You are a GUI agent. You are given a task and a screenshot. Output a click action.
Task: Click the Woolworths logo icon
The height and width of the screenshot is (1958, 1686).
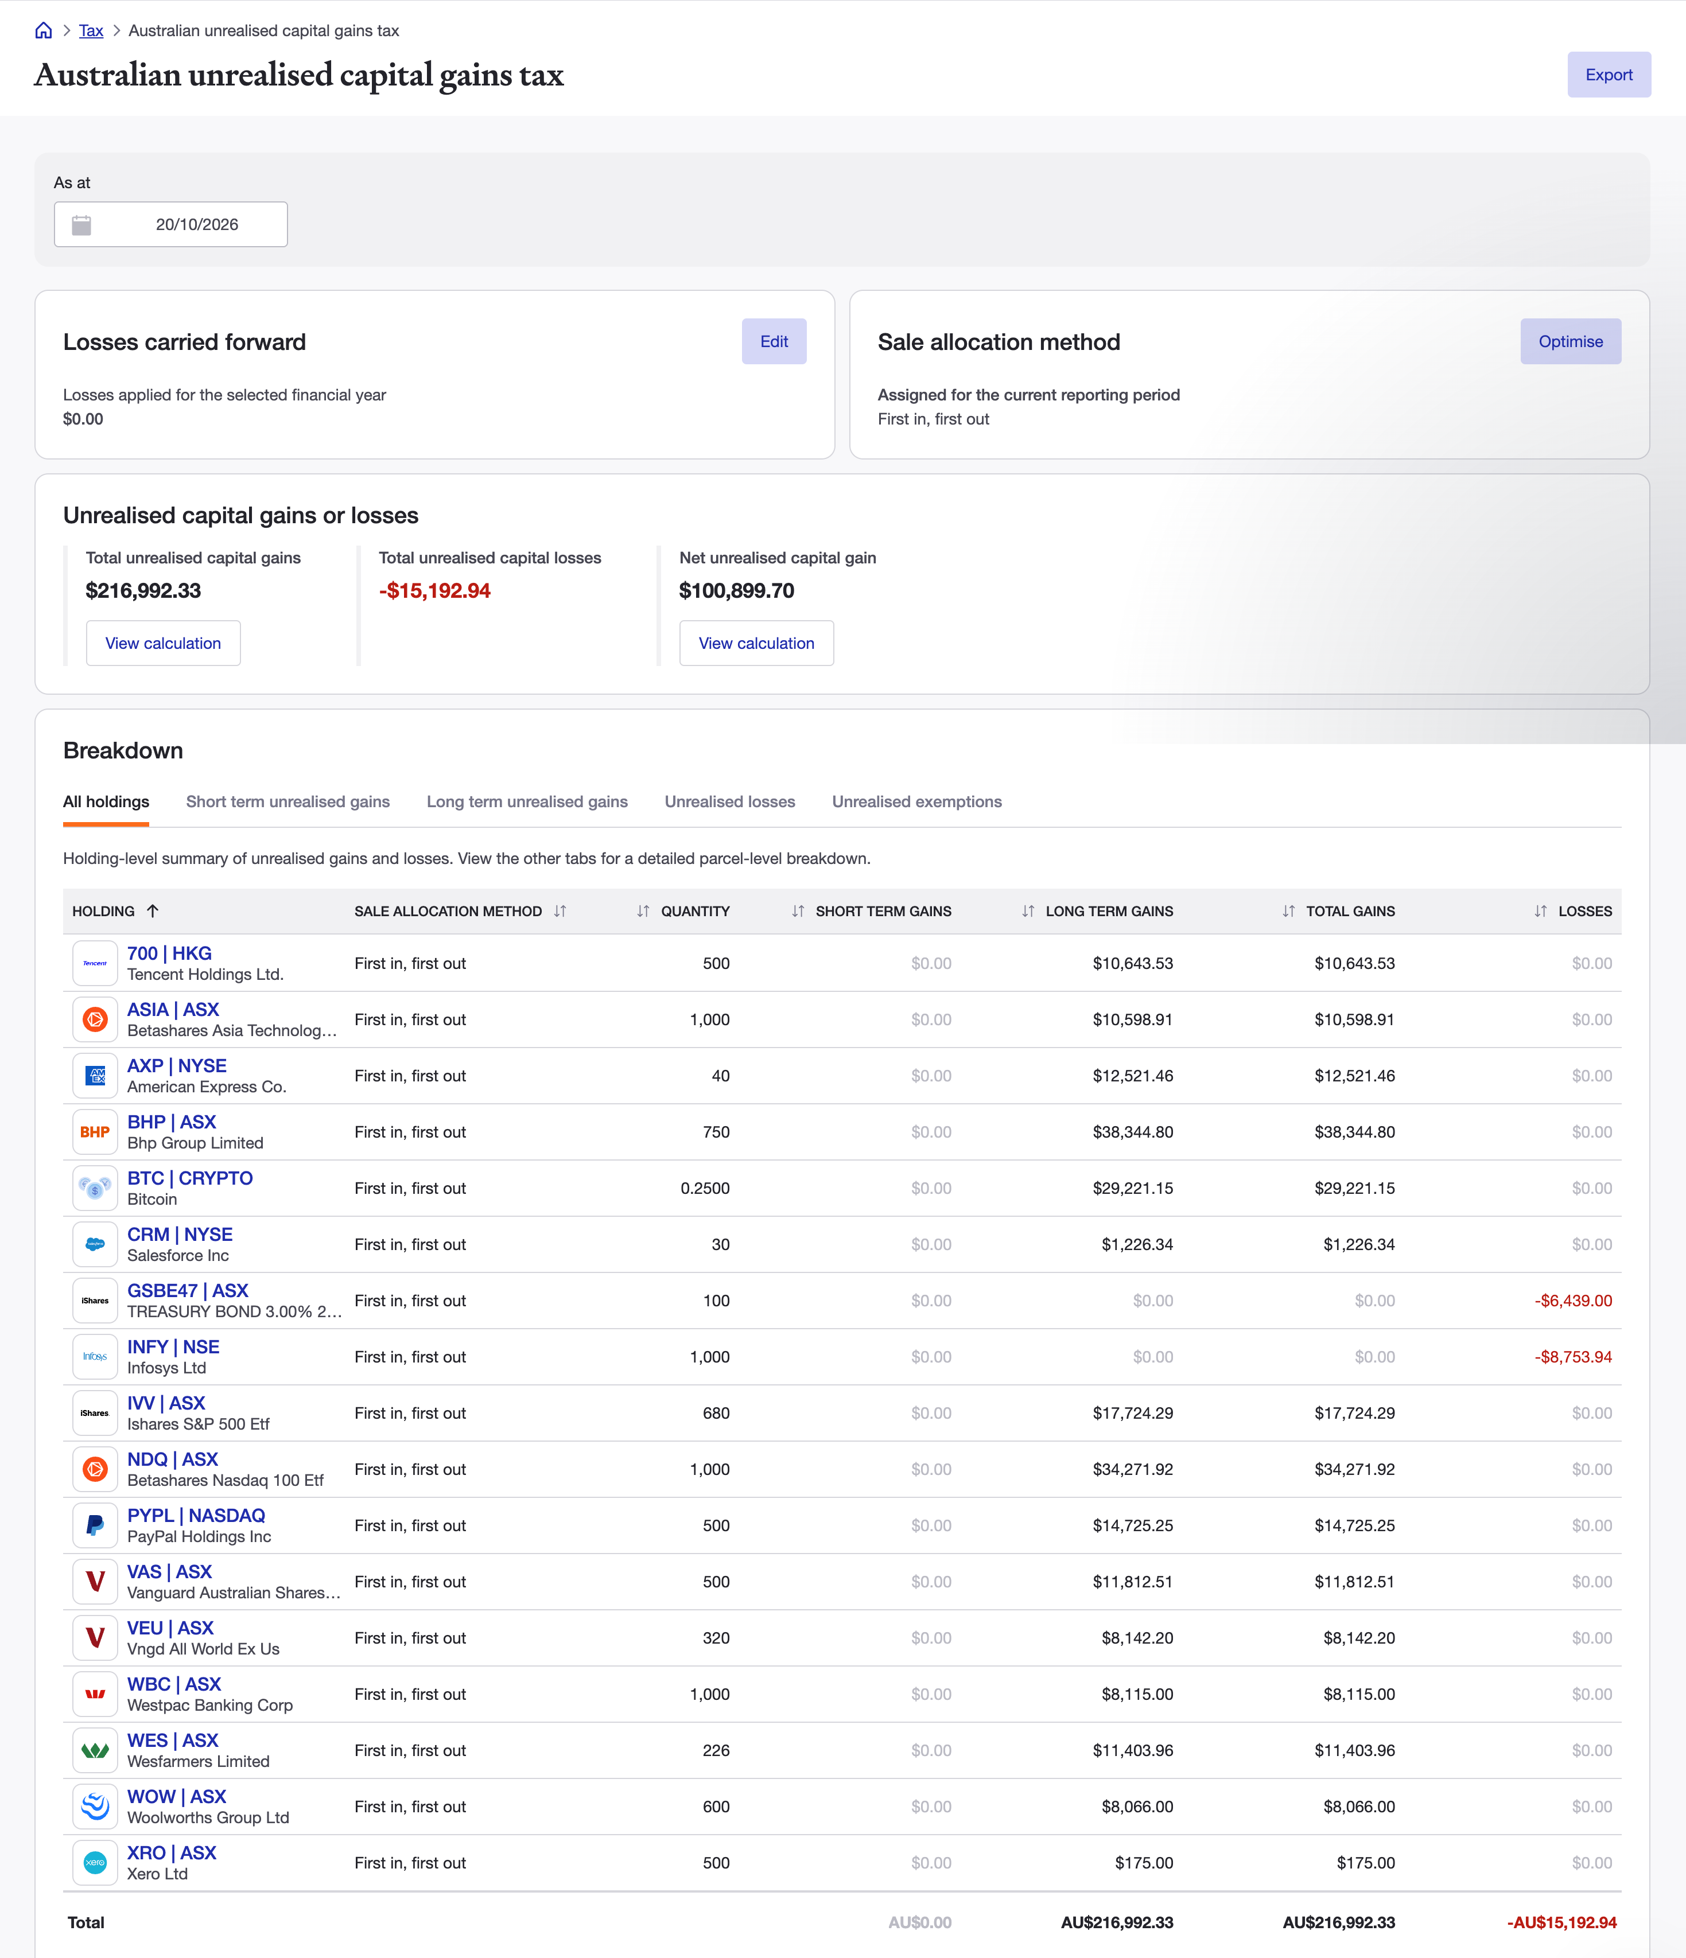coord(95,1807)
